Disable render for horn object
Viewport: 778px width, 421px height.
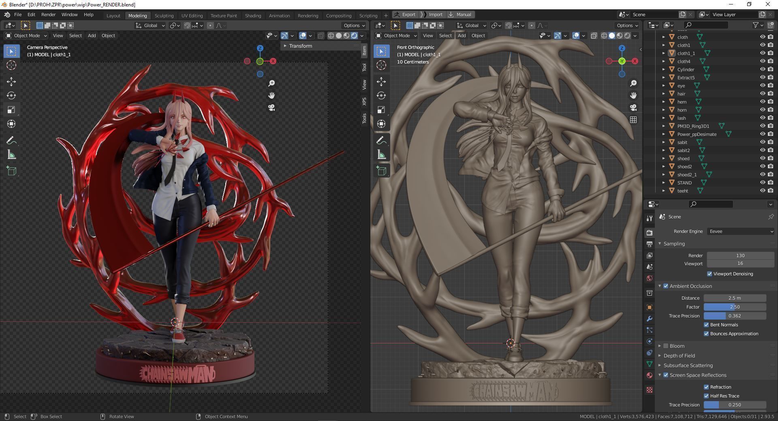pyautogui.click(x=770, y=110)
